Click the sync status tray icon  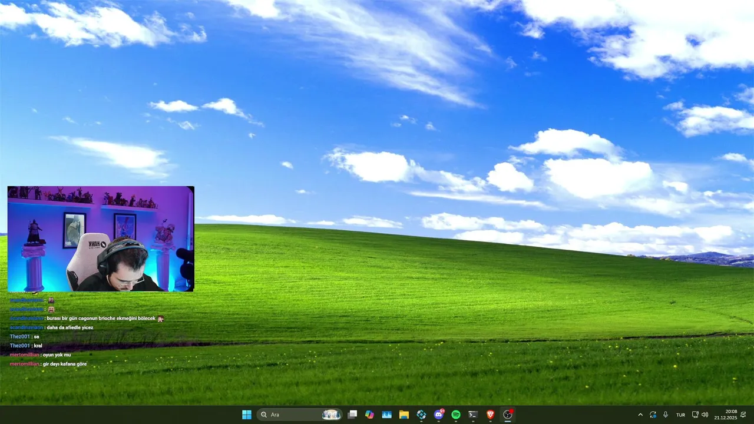point(653,415)
